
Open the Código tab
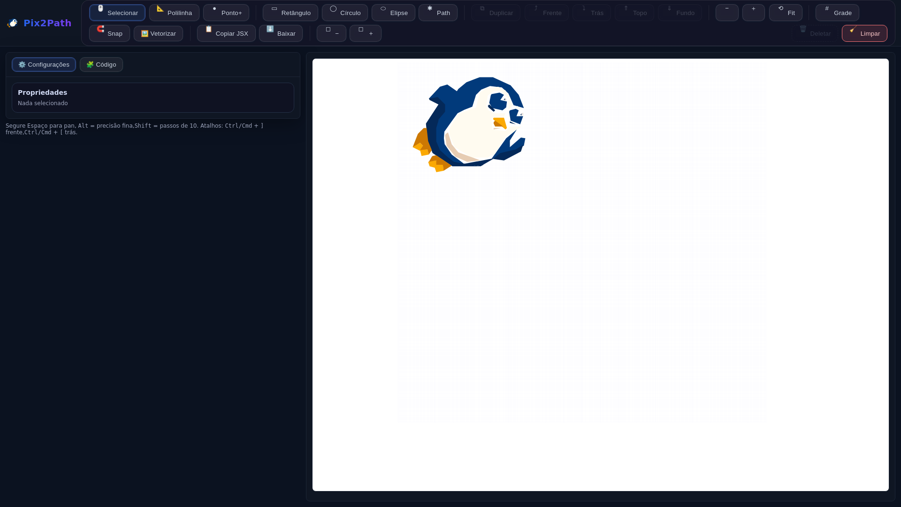101,64
